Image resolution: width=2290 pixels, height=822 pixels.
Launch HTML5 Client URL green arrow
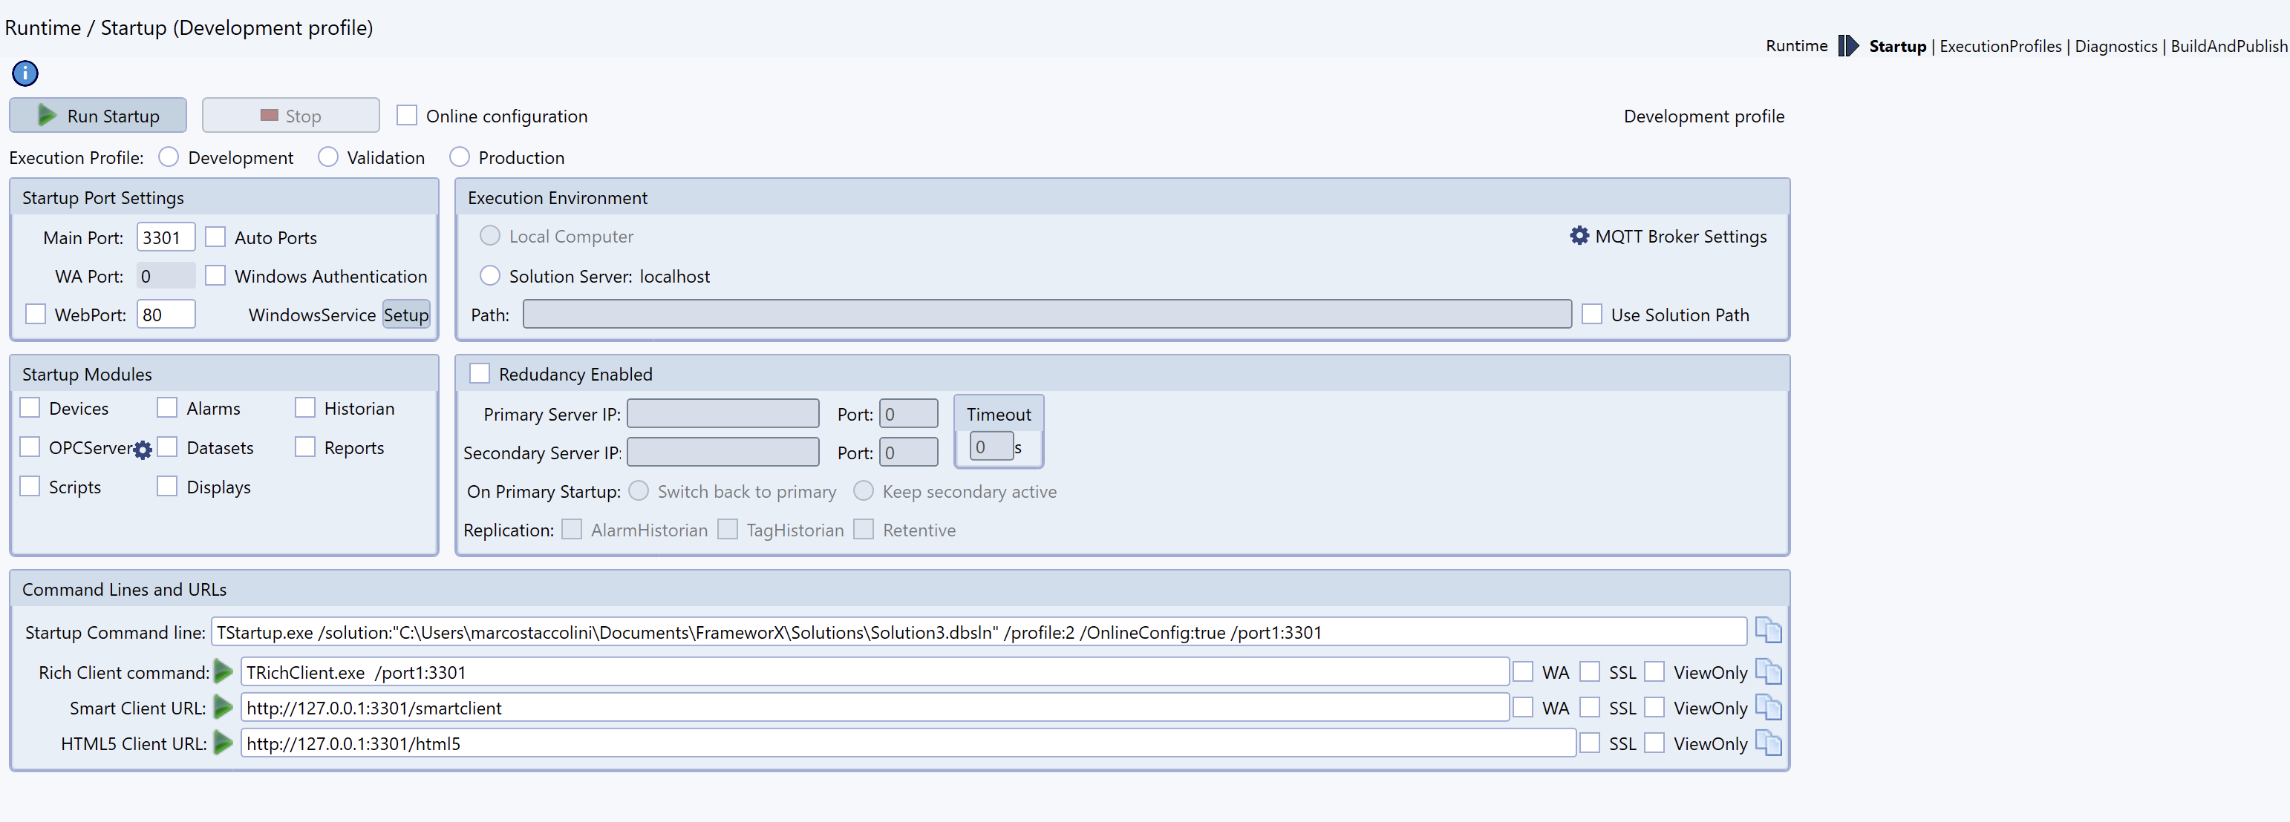(x=224, y=743)
